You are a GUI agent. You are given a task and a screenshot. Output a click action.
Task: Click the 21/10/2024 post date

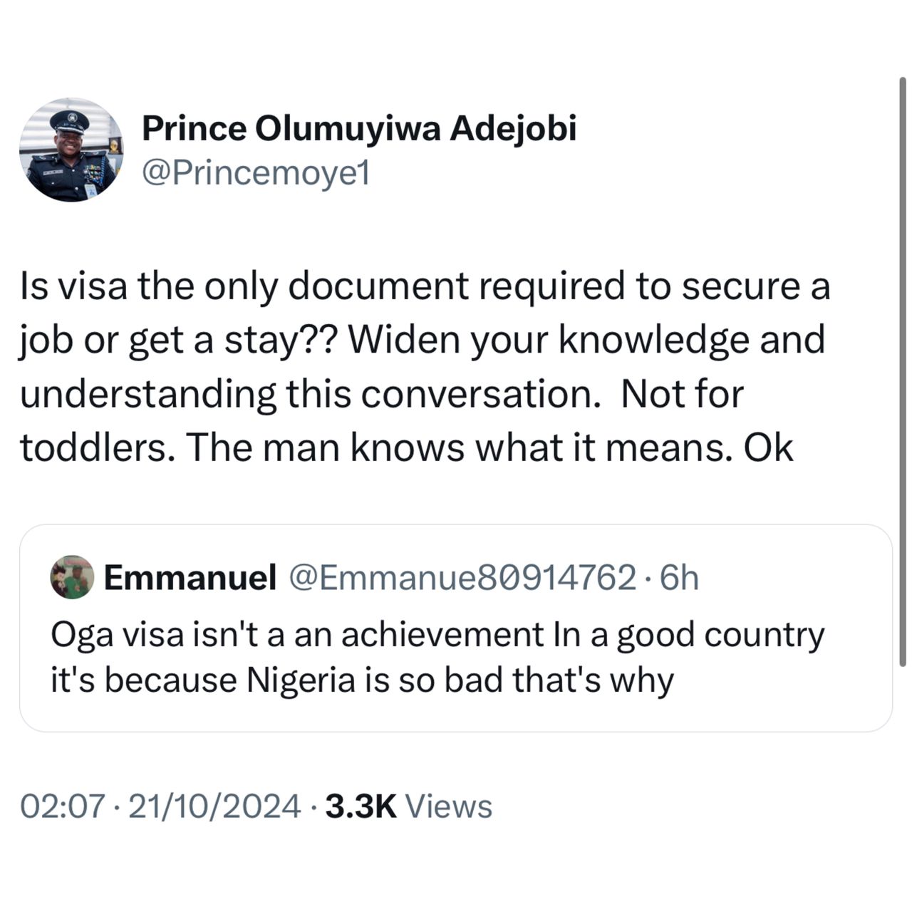click(211, 807)
